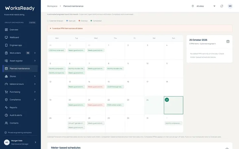Open the Reports activity icon
This screenshot has height=149, width=239.
point(6,107)
